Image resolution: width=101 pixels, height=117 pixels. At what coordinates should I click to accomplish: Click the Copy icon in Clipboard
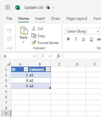click(34, 36)
